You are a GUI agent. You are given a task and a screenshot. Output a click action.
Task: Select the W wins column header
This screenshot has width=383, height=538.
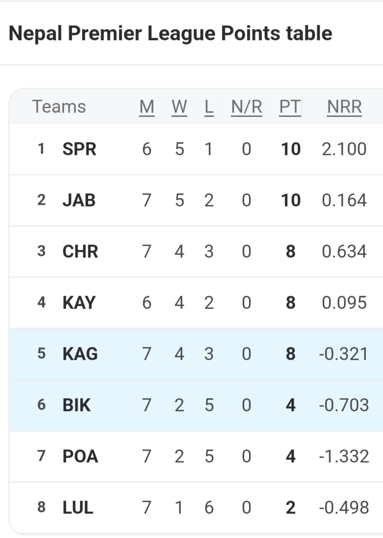tap(179, 107)
